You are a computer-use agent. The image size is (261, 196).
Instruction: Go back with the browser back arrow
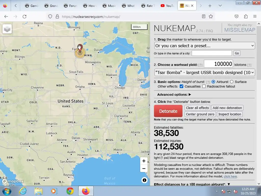[x=6, y=17]
